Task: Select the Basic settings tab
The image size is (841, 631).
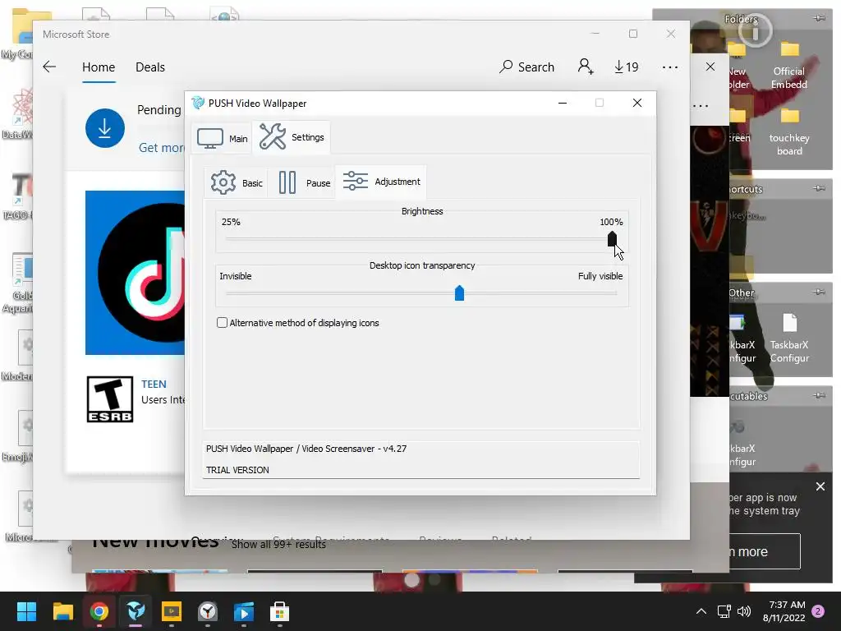Action: 236,183
